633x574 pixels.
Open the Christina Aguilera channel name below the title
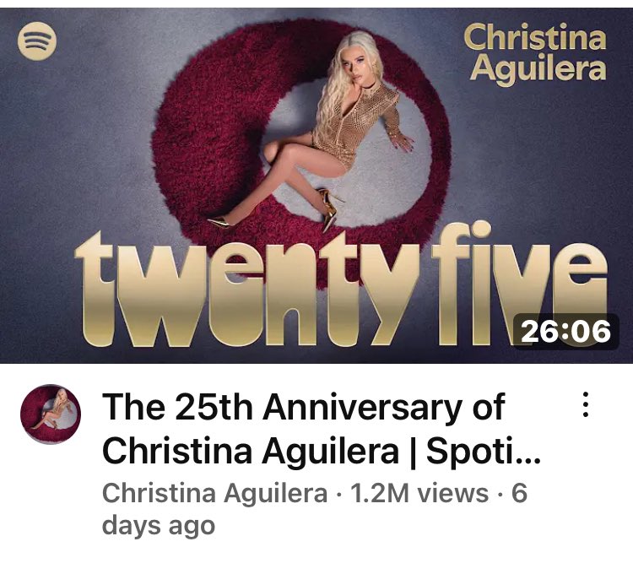214,493
